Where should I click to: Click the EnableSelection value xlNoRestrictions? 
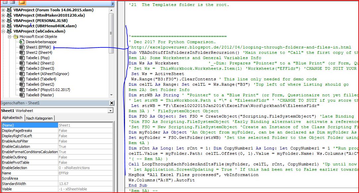point(86,168)
